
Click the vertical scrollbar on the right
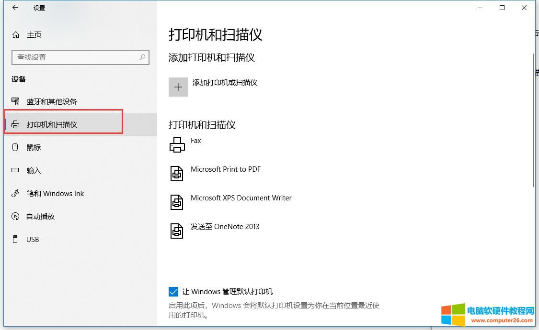(534, 120)
